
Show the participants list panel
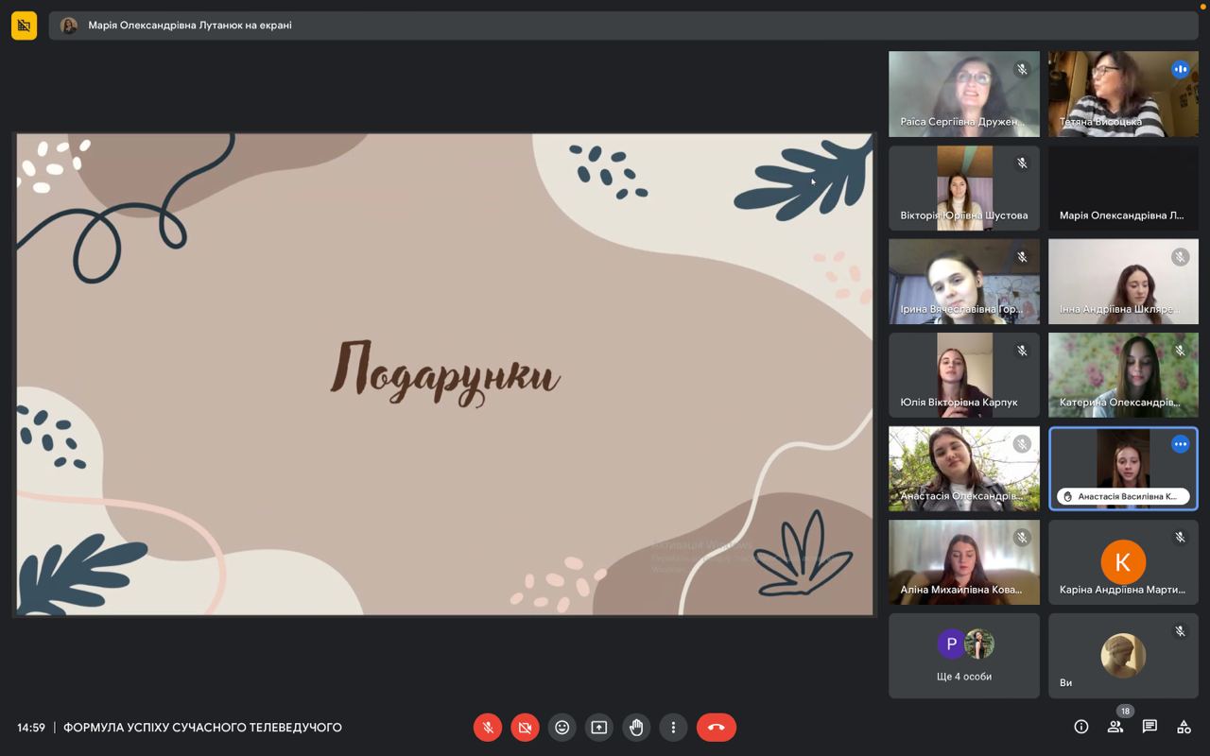tap(1115, 727)
